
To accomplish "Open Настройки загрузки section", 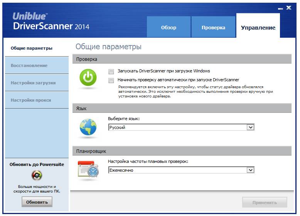I will [x=37, y=83].
